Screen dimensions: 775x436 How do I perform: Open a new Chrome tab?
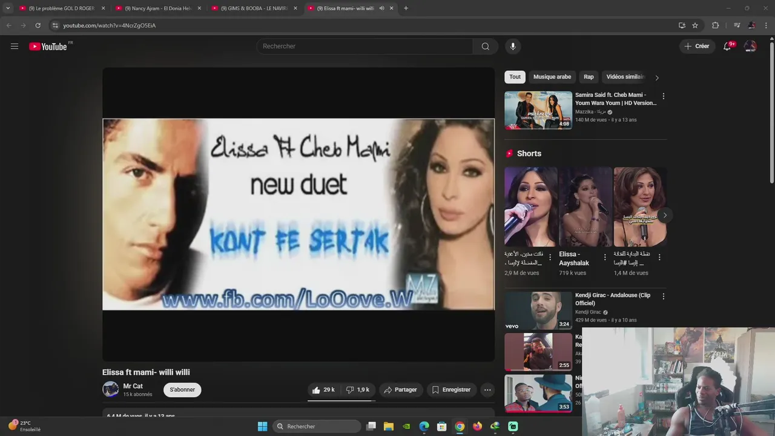pos(406,8)
